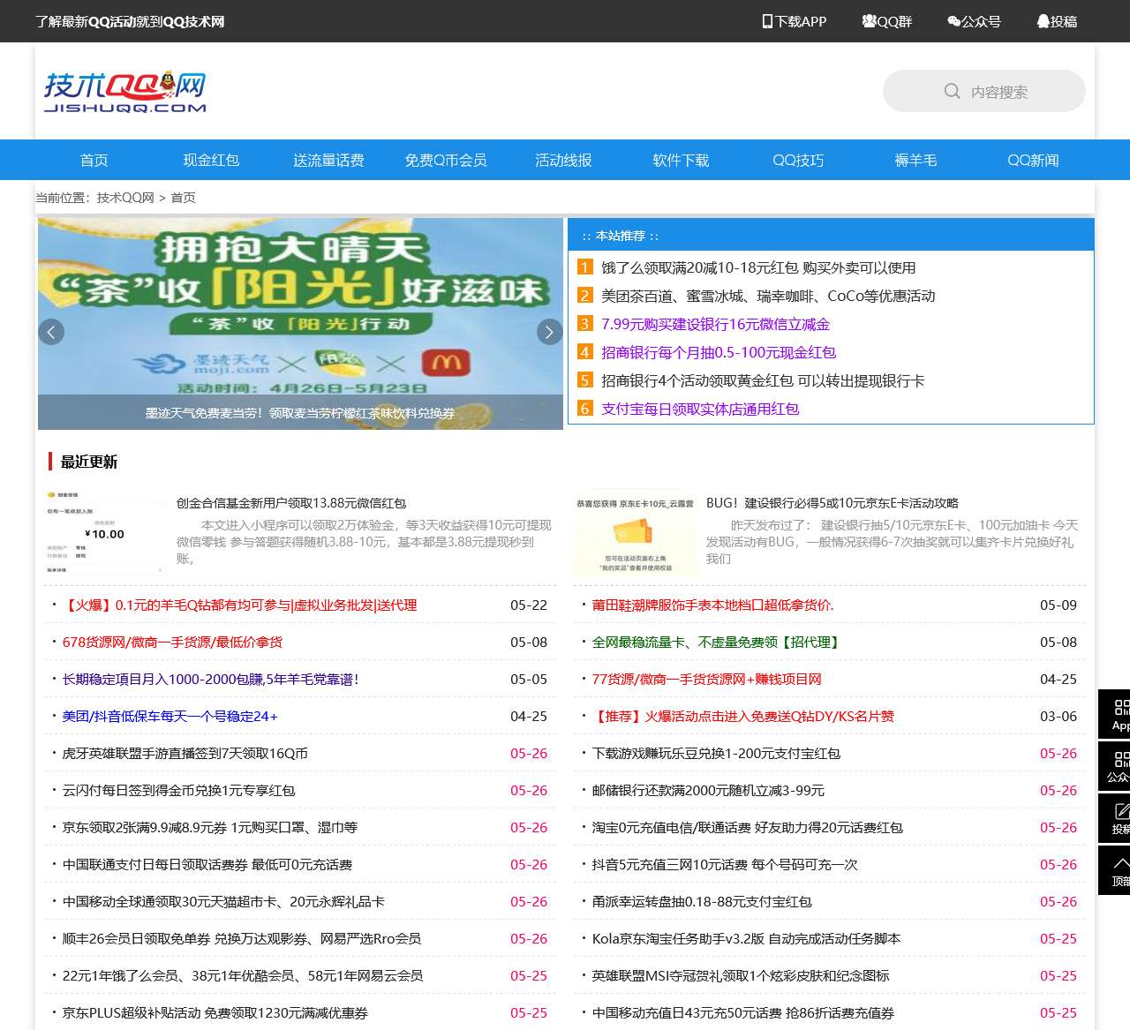The image size is (1130, 1030).
Task: Open recommended item 美团茶百道、蜜雪冰城 优惠活动
Action: 768,296
